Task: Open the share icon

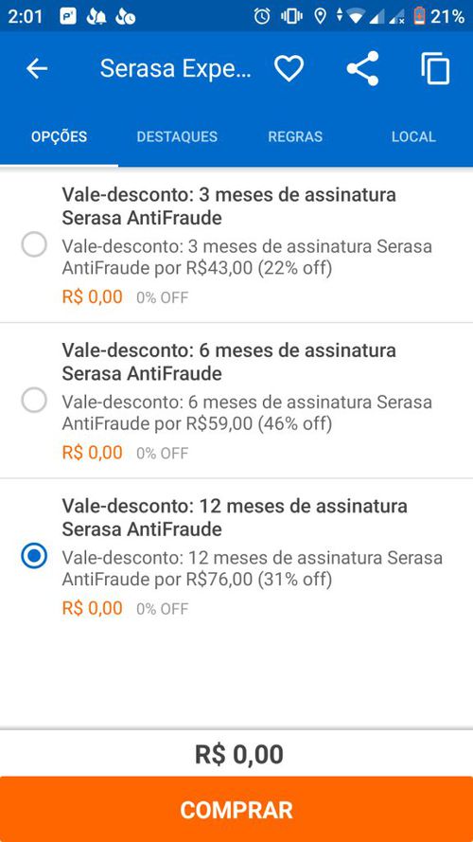Action: click(362, 68)
